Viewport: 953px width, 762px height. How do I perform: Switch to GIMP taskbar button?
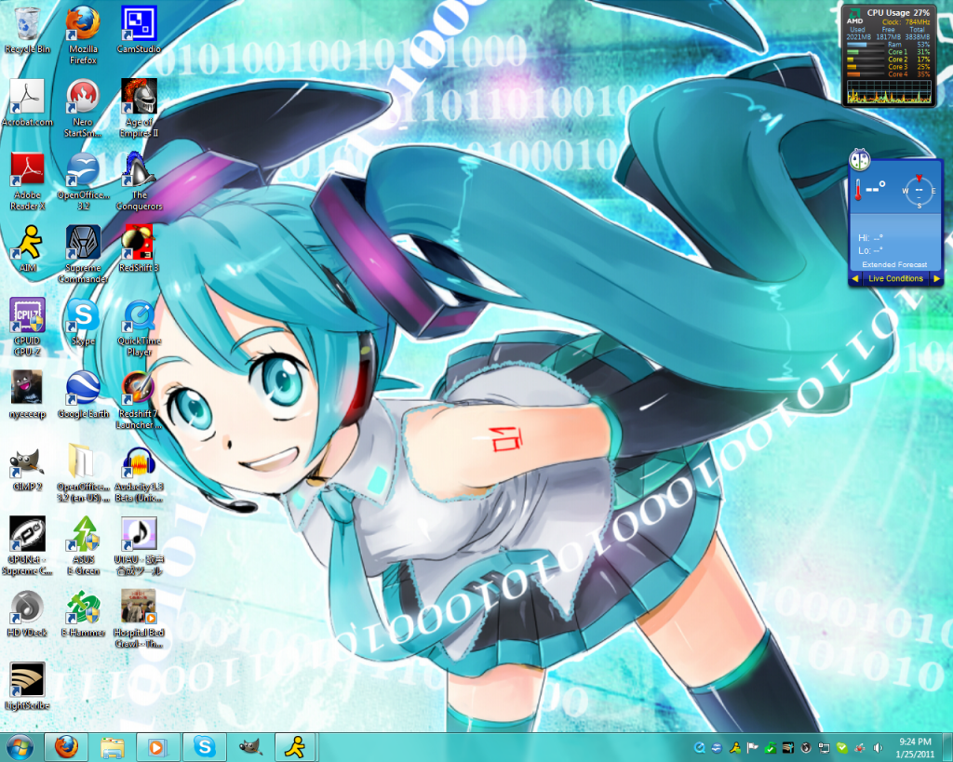250,747
